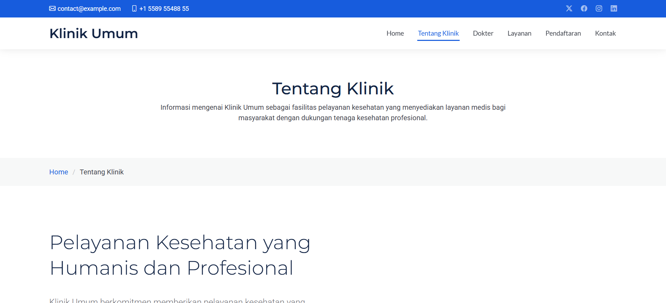Screen dimensions: 666x303
Task: Click the envelope icon beside the email address
Action: coord(52,8)
